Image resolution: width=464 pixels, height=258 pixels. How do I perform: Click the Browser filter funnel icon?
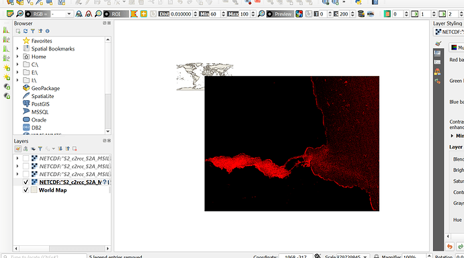(33, 31)
